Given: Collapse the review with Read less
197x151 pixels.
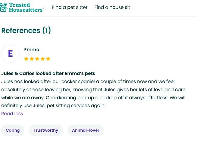Looking at the screenshot, I should click(12, 114).
